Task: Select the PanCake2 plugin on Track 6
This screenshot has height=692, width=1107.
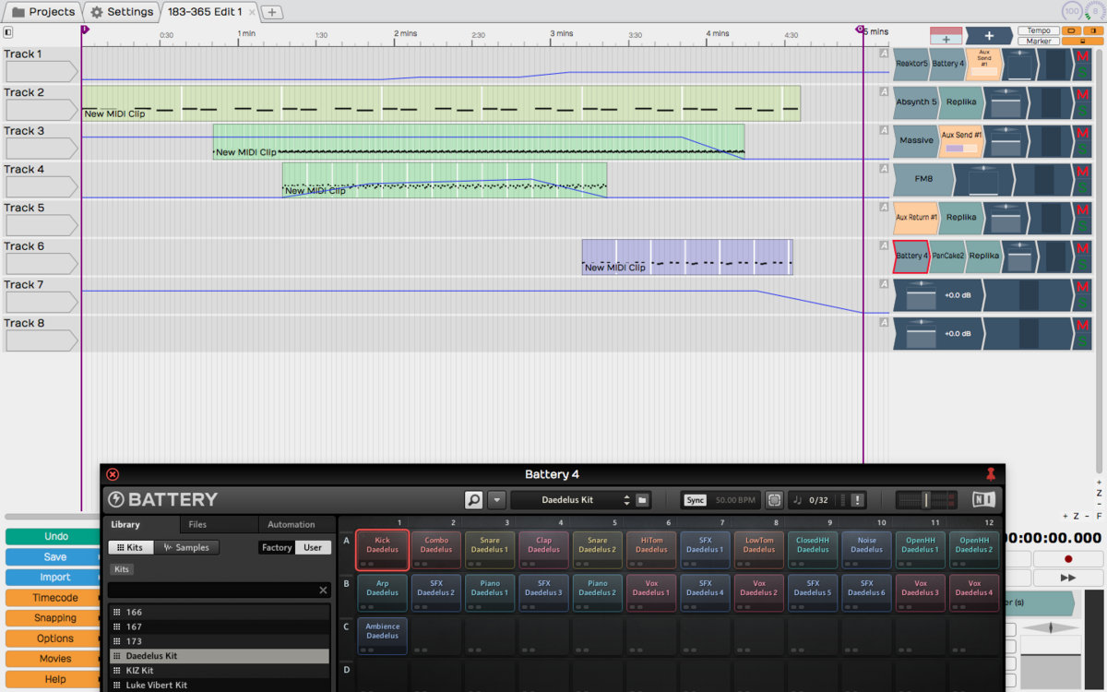Action: tap(947, 257)
